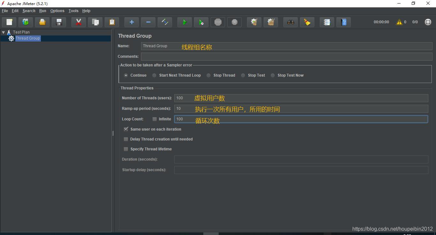Viewport: 436px width, 235px height.
Task: Select the Stop Test Now radio button
Action: click(x=273, y=75)
